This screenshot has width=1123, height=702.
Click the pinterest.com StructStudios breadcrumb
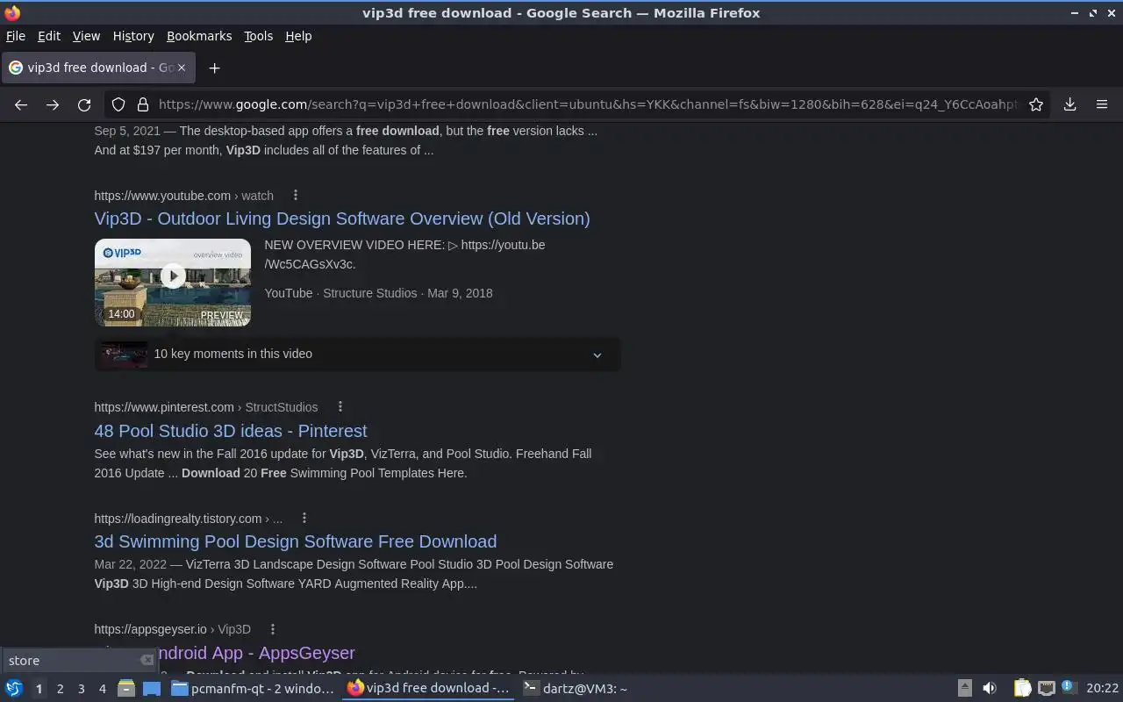pos(206,407)
